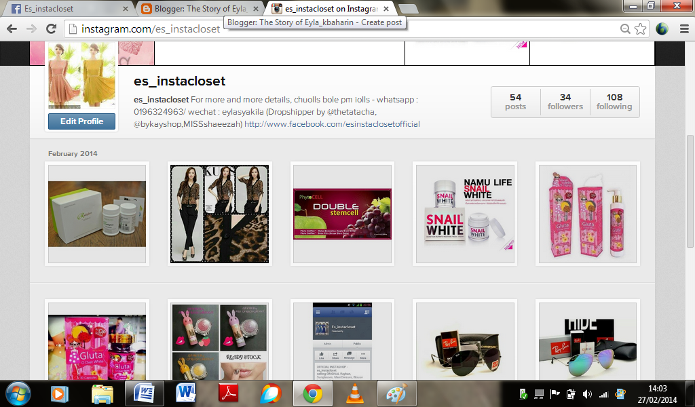The height and width of the screenshot is (407, 695).
Task: Open the Gluta capsules jar post
Action: coord(97,340)
